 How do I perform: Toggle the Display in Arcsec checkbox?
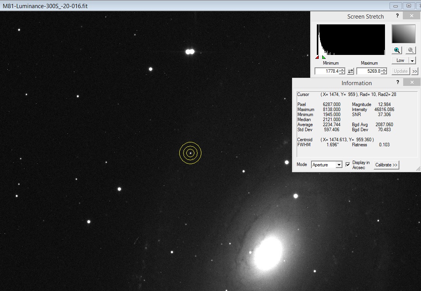click(348, 164)
